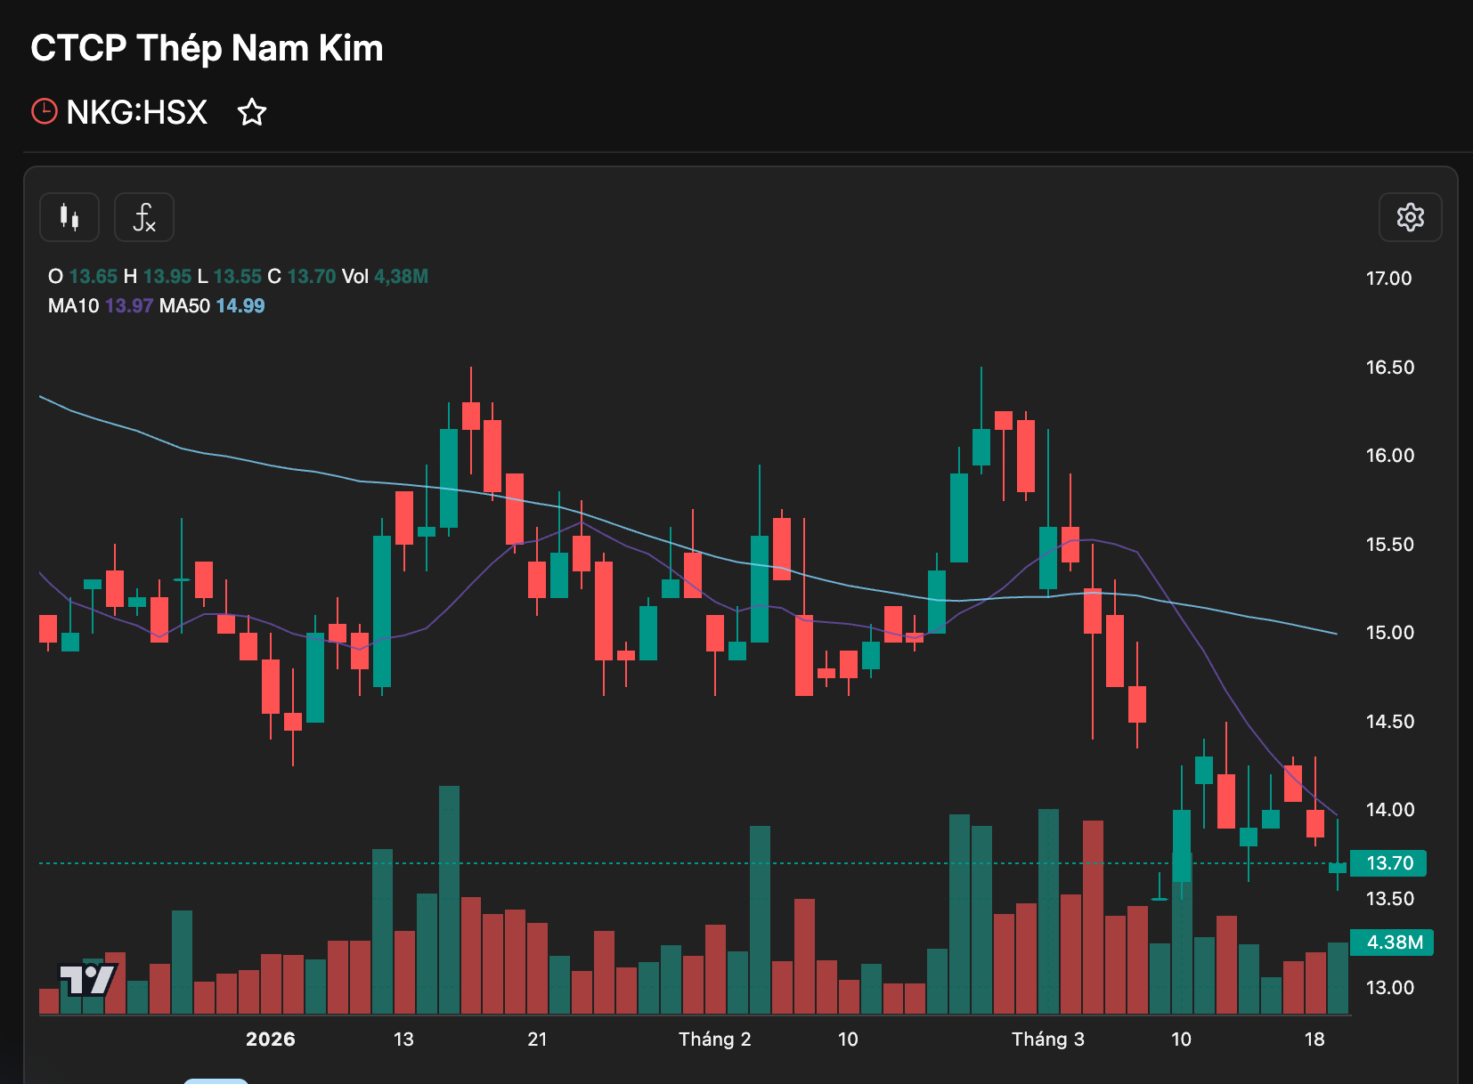The height and width of the screenshot is (1084, 1473).
Task: Click the current price label 13.70
Action: pos(1388,863)
